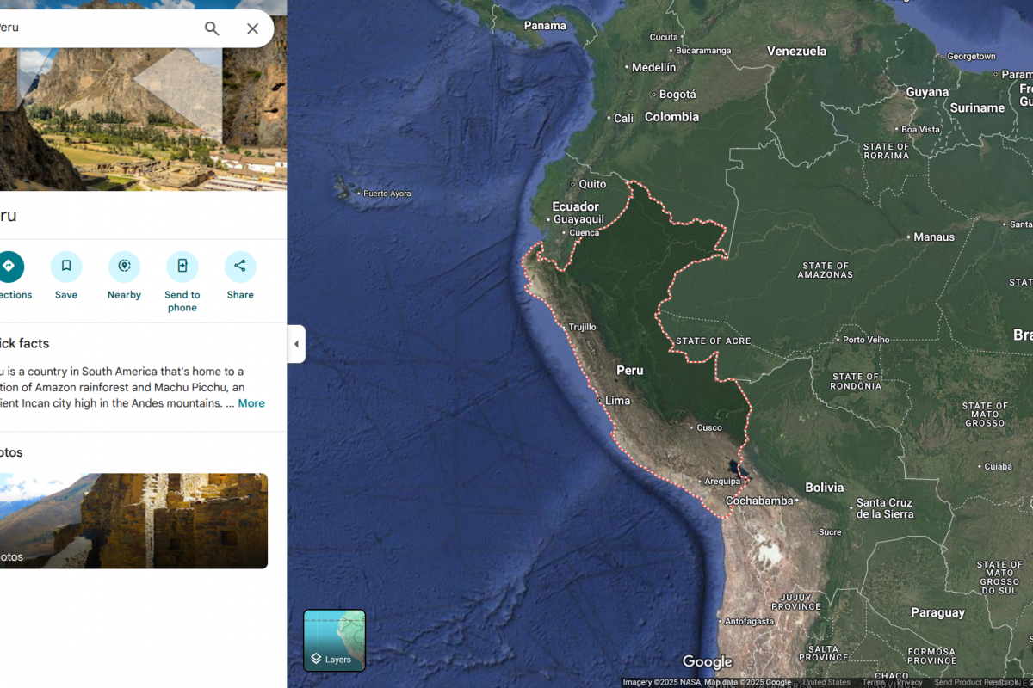This screenshot has width=1033, height=688.
Task: Open Directions for Peru
Action: coord(9,267)
